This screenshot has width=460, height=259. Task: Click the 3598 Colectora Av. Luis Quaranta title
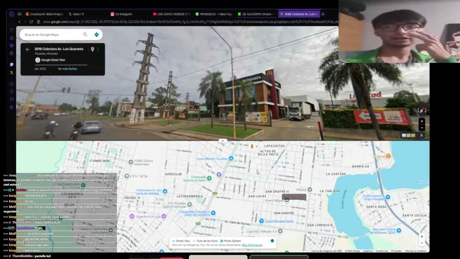[59, 49]
